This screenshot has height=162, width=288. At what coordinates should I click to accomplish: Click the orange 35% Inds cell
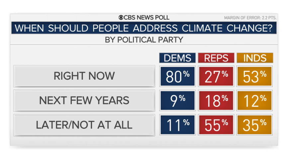[254, 125]
